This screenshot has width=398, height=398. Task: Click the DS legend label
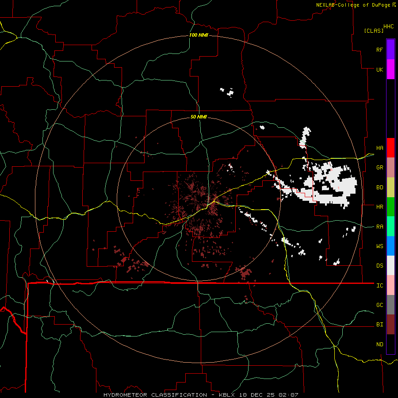pos(380,266)
